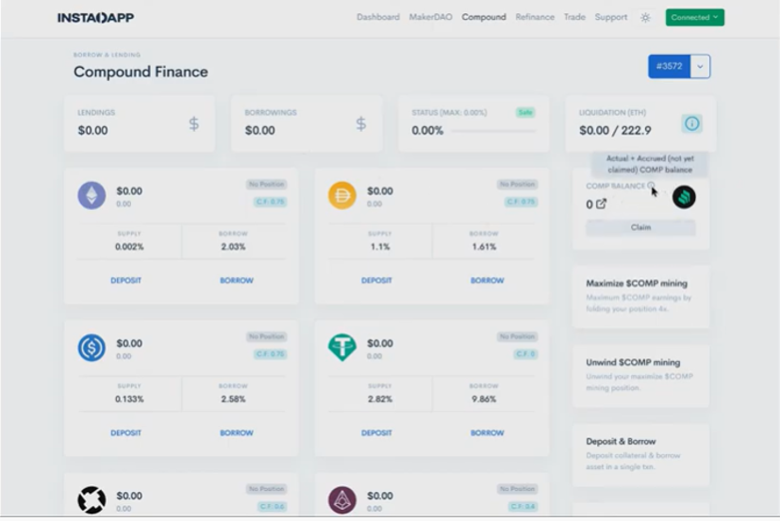Click the Safe status badge
Screen dimensions: 780x522
[x=525, y=112]
